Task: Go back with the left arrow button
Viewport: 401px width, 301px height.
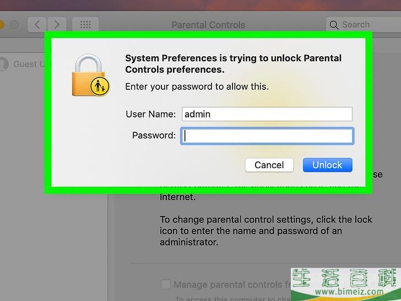Action: click(37, 24)
